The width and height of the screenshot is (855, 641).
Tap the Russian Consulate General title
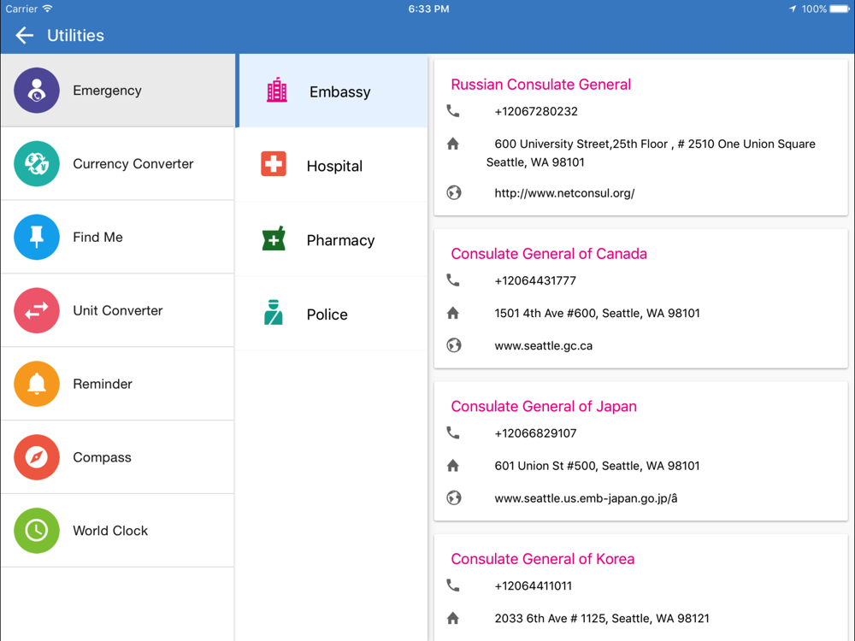click(x=540, y=85)
